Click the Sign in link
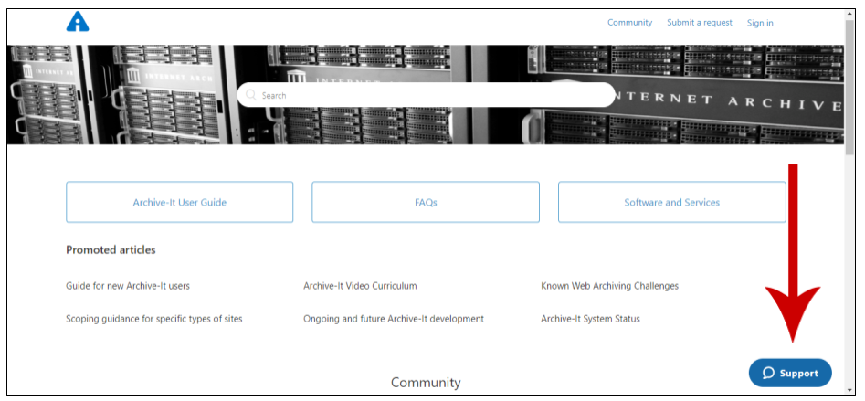 (x=760, y=23)
